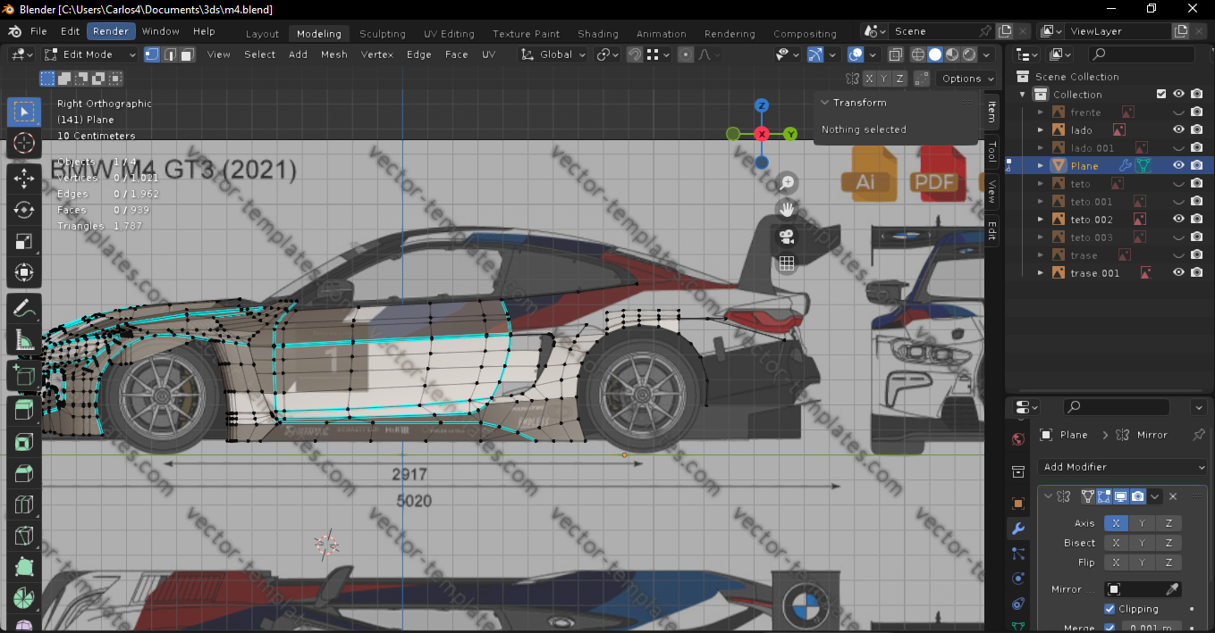Choose the Rotate tool
The width and height of the screenshot is (1215, 633).
pos(24,210)
